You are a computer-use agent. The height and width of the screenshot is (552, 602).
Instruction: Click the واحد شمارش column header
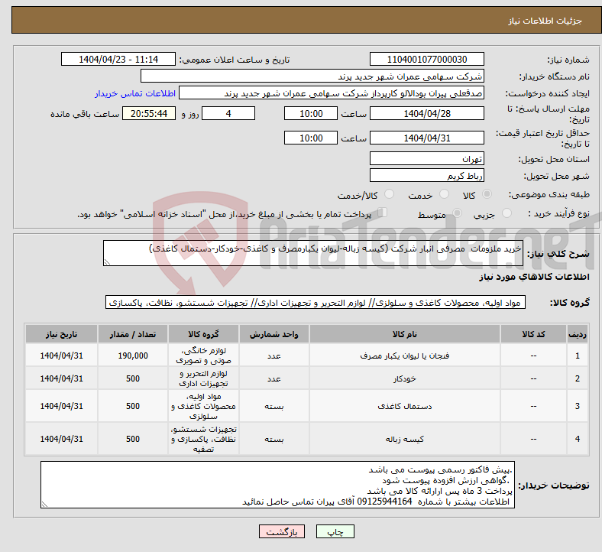(274, 334)
